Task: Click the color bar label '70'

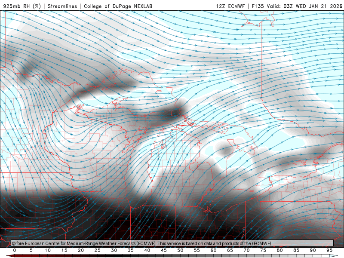Action: coord(246,250)
